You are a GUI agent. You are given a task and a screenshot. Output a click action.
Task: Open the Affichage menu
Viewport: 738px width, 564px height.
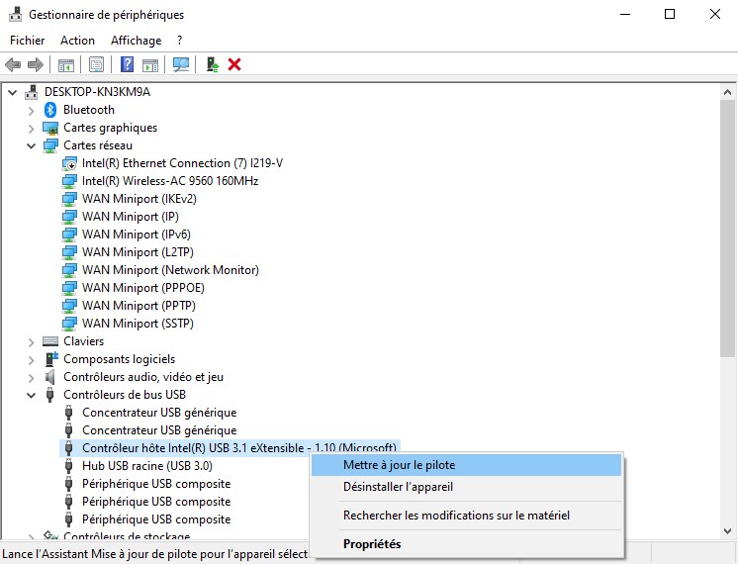pos(136,41)
